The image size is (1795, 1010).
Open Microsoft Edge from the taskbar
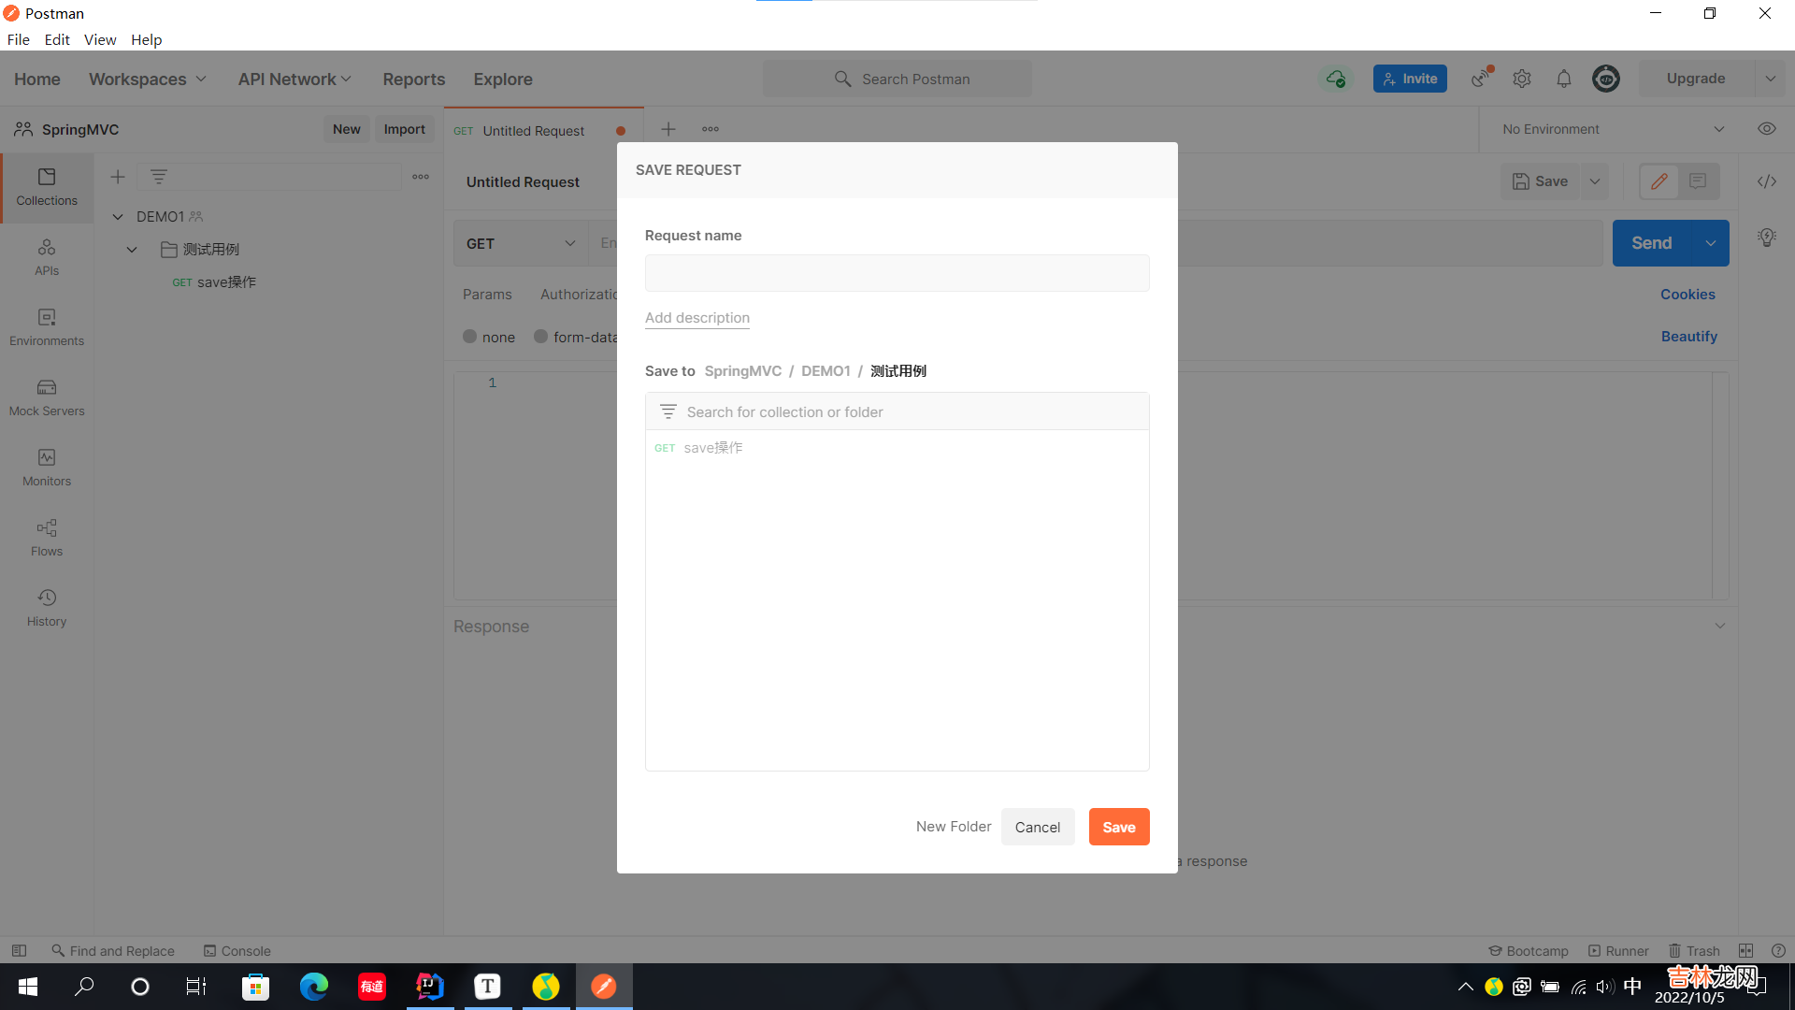click(x=314, y=986)
